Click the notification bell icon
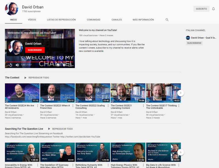219x168 pixels. point(213,9)
